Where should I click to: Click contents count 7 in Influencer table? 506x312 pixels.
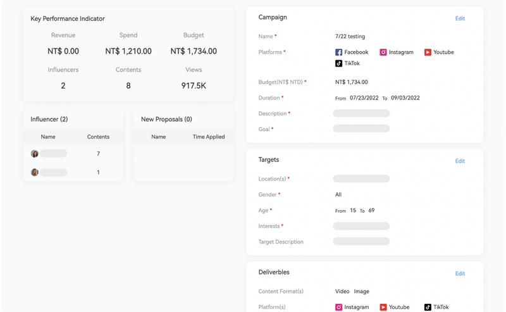(98, 154)
